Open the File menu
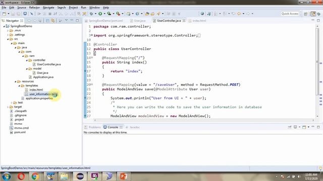The height and width of the screenshot is (181, 323). tap(4, 8)
